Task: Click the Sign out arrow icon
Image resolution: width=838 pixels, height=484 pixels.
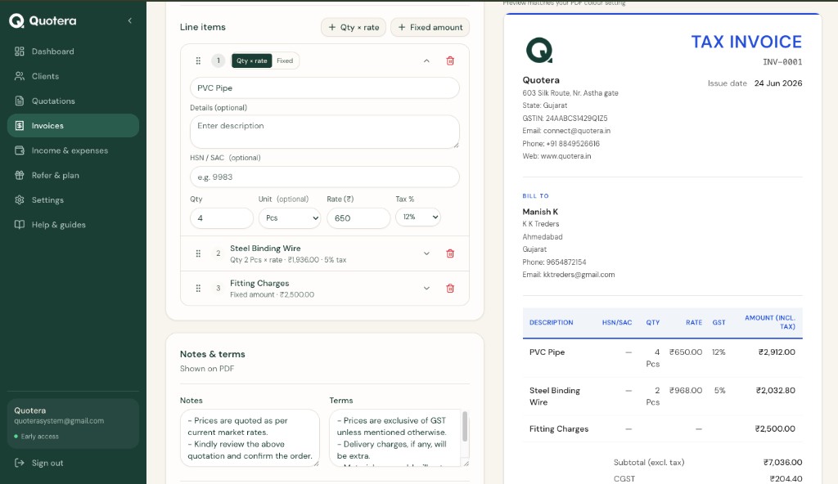Action: [20, 463]
